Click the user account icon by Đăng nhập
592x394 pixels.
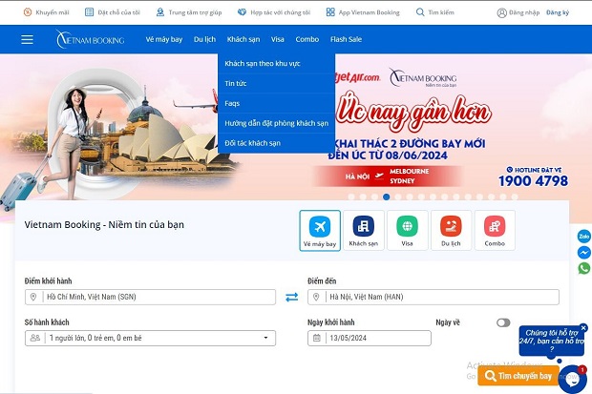[x=501, y=12]
